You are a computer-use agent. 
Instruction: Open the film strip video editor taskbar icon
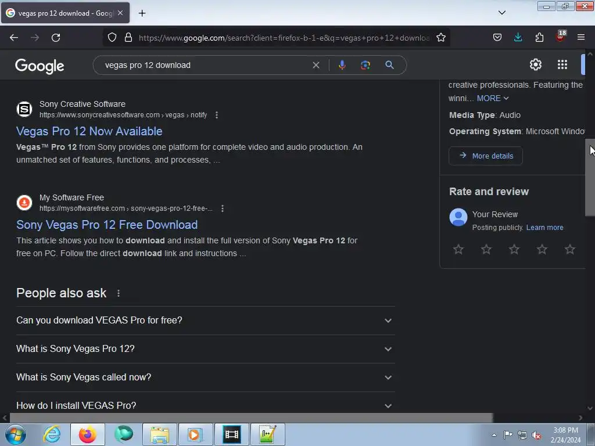(232, 434)
